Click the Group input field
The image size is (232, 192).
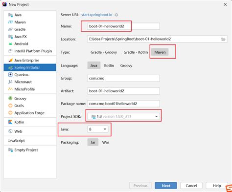123,78
